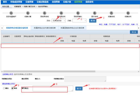Screen dimensions: 140x98
Task: Select the 申诉 radio button
Action: coord(12,88)
